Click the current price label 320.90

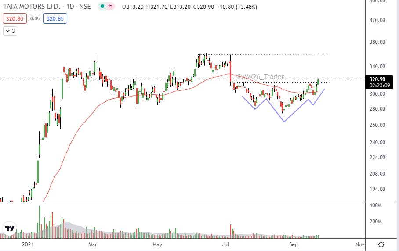[377, 79]
